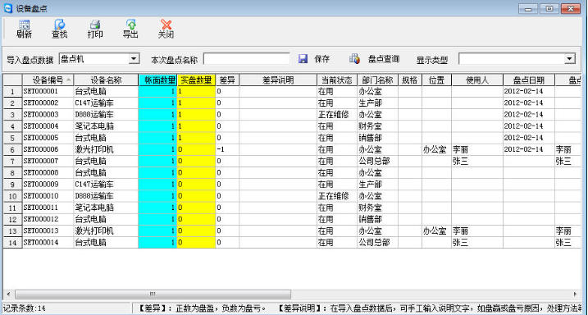
Task: Click the 显示类型 combo box field
Action: [x=517, y=58]
